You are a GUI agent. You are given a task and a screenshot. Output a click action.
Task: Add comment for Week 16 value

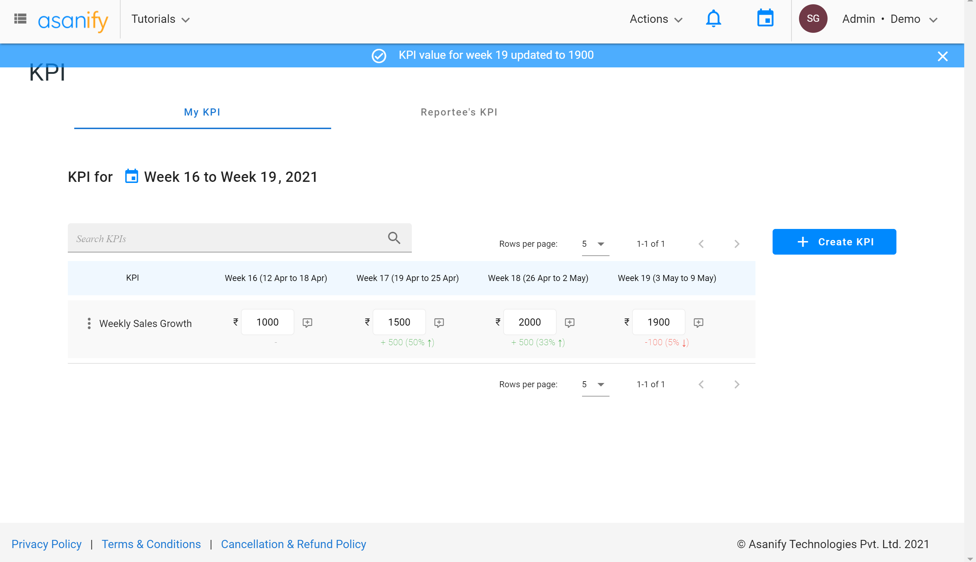pos(307,322)
